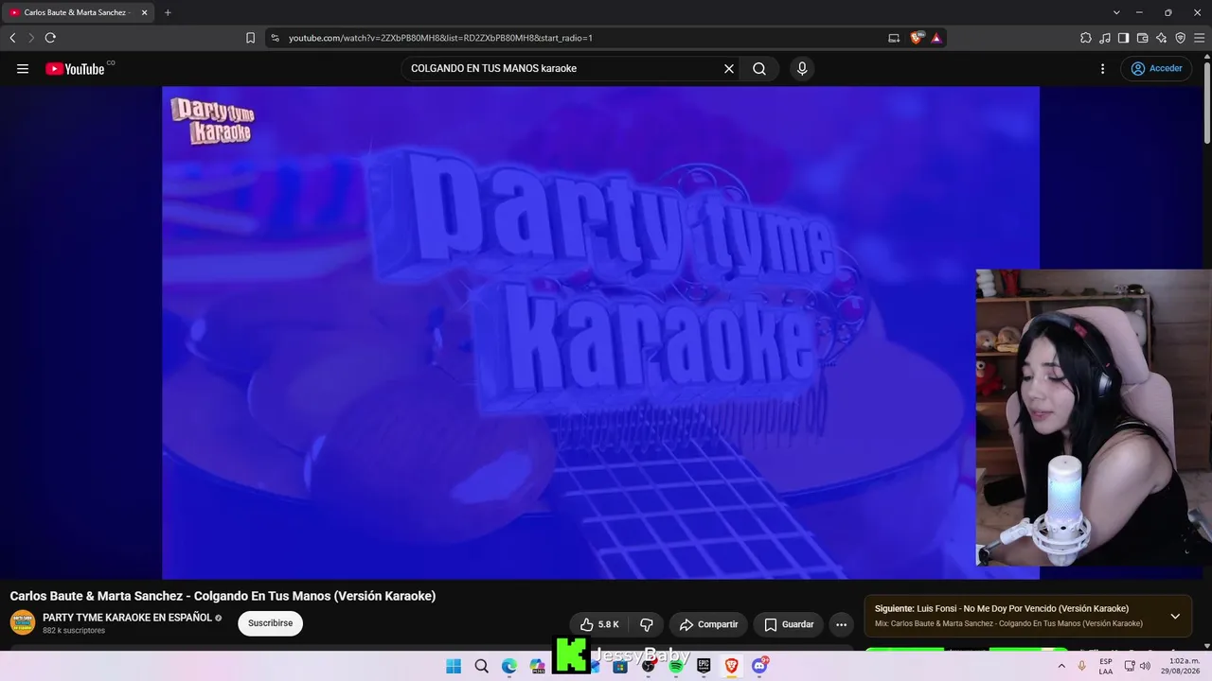This screenshot has height=681, width=1212.
Task: Click the Party Tyme Karaoke video player
Action: coord(600,332)
